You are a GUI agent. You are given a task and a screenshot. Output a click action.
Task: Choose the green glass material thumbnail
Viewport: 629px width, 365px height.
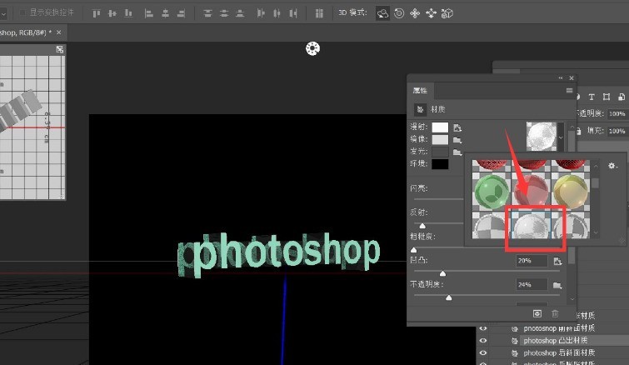[492, 192]
